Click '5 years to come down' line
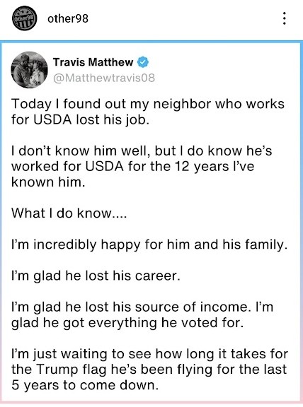 coord(85,385)
